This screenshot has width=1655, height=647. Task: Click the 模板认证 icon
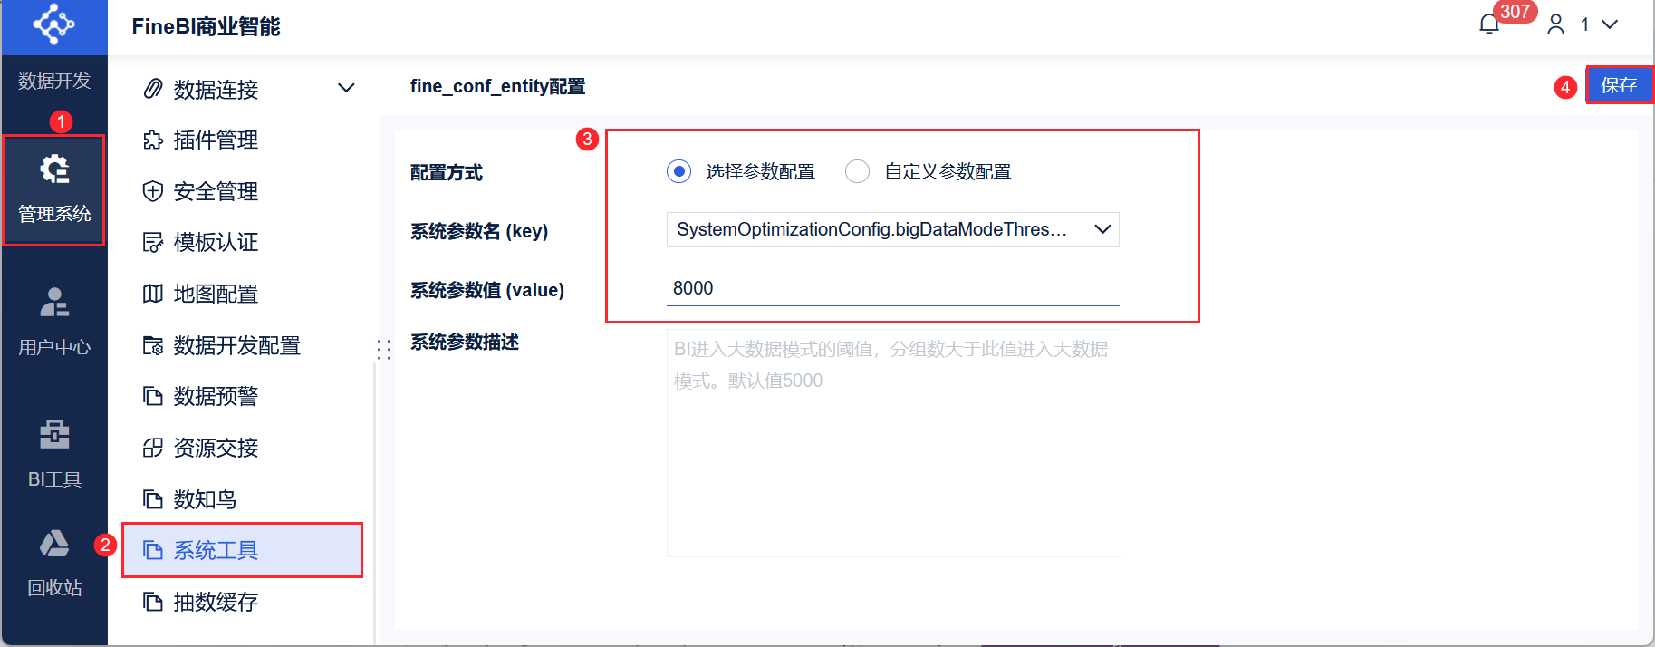153,242
